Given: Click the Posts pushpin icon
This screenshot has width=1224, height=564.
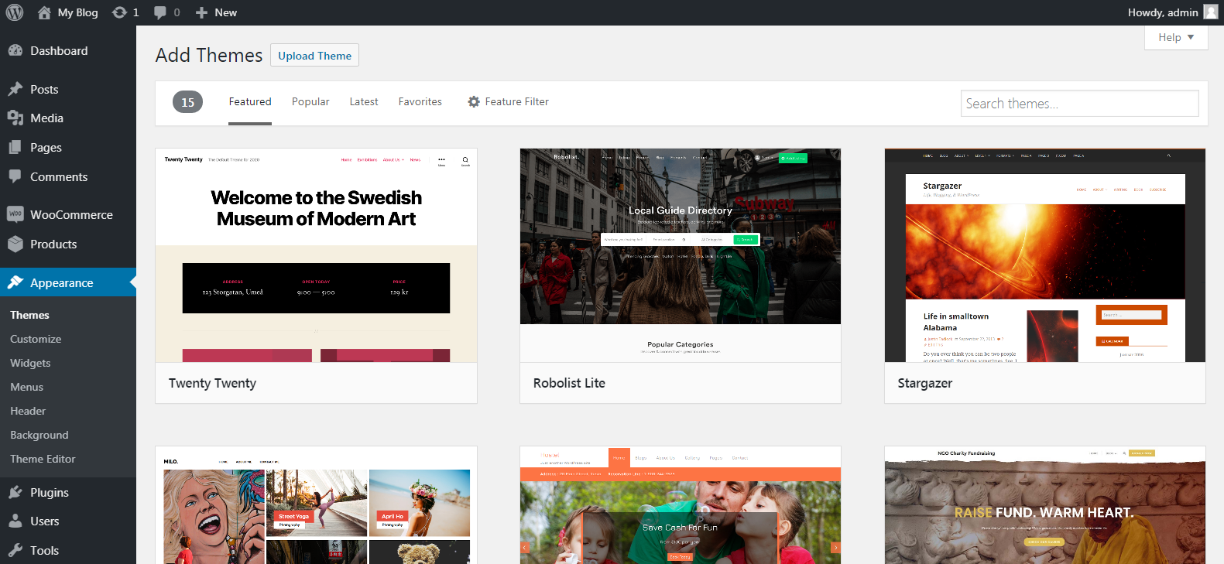Looking at the screenshot, I should click(15, 89).
